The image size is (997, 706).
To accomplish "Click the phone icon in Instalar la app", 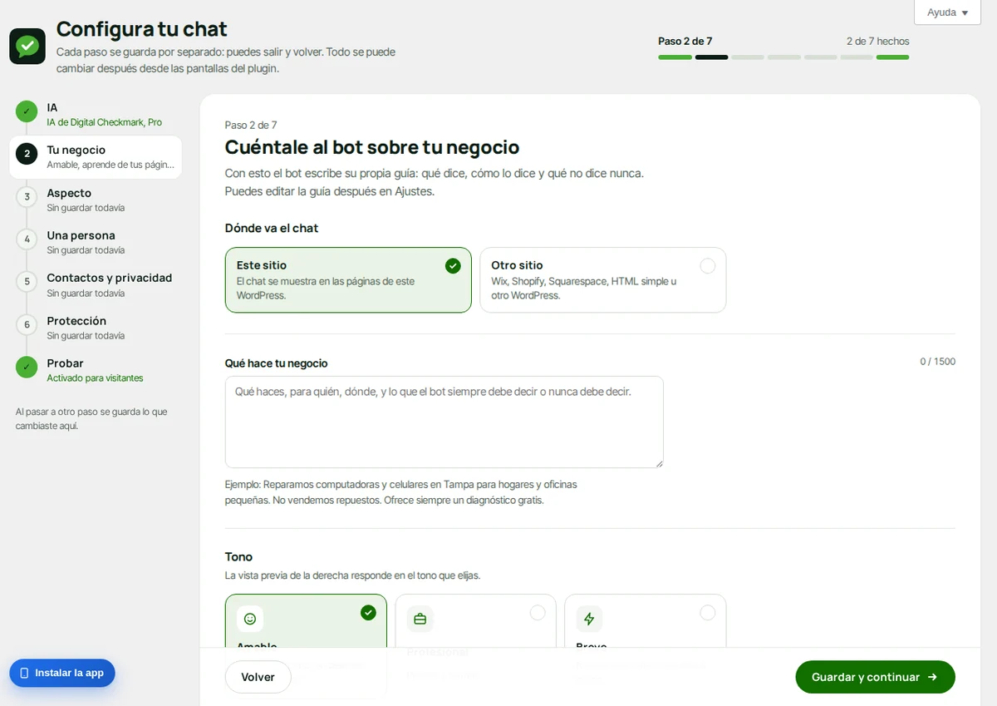I will click(24, 673).
